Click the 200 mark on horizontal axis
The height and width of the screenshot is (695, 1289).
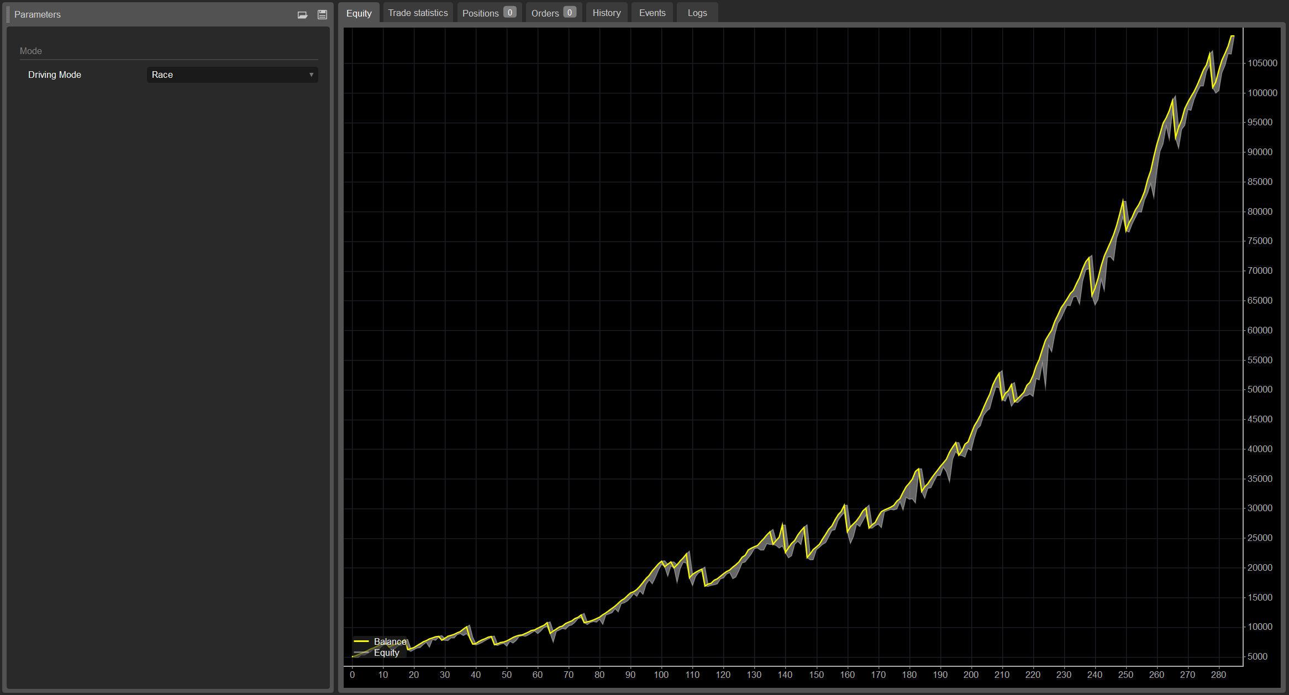(971, 675)
